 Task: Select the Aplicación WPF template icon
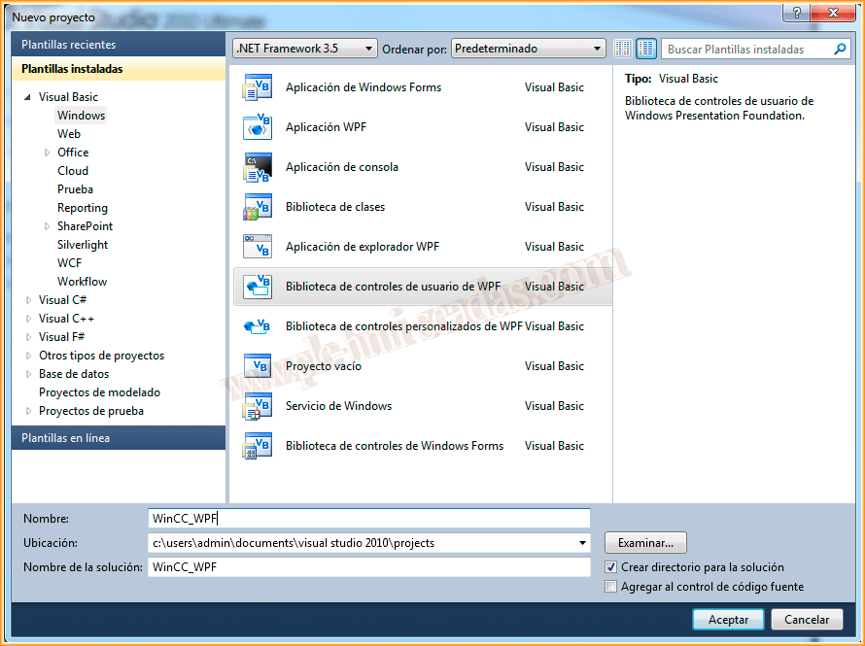257,127
